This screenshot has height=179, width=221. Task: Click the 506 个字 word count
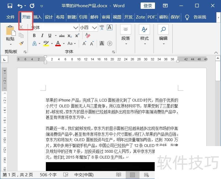pyautogui.click(x=48, y=175)
